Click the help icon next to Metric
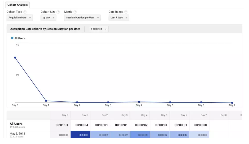 [75, 12]
